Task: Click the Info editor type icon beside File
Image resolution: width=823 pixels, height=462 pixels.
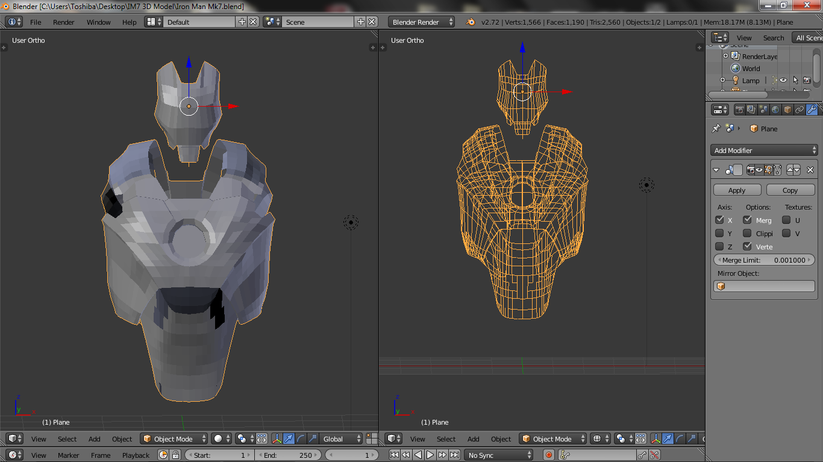Action: click(14, 22)
